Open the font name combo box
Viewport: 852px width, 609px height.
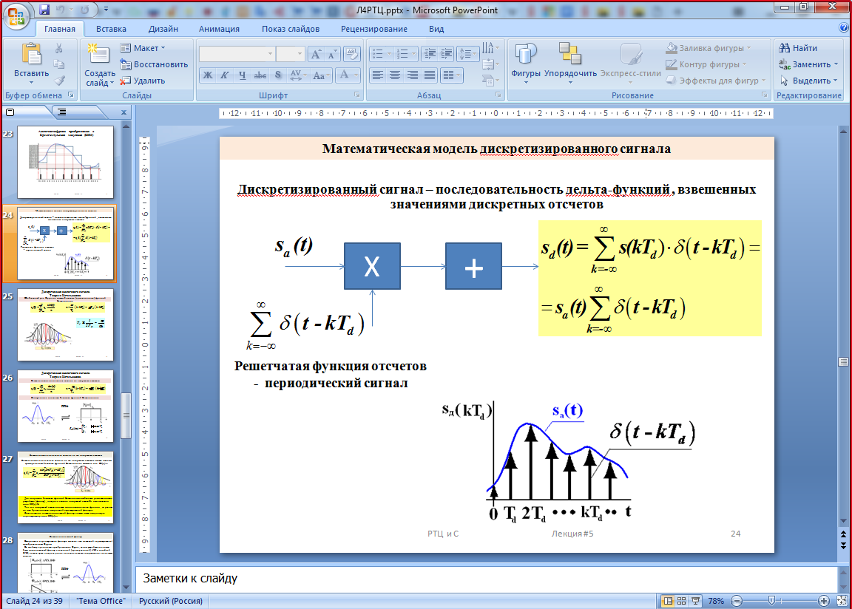pos(237,54)
